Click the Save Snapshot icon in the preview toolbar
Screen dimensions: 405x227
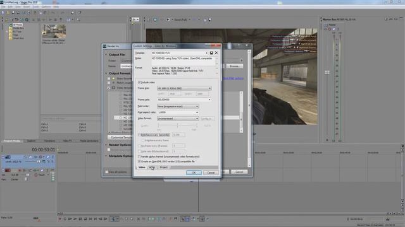click(x=210, y=20)
